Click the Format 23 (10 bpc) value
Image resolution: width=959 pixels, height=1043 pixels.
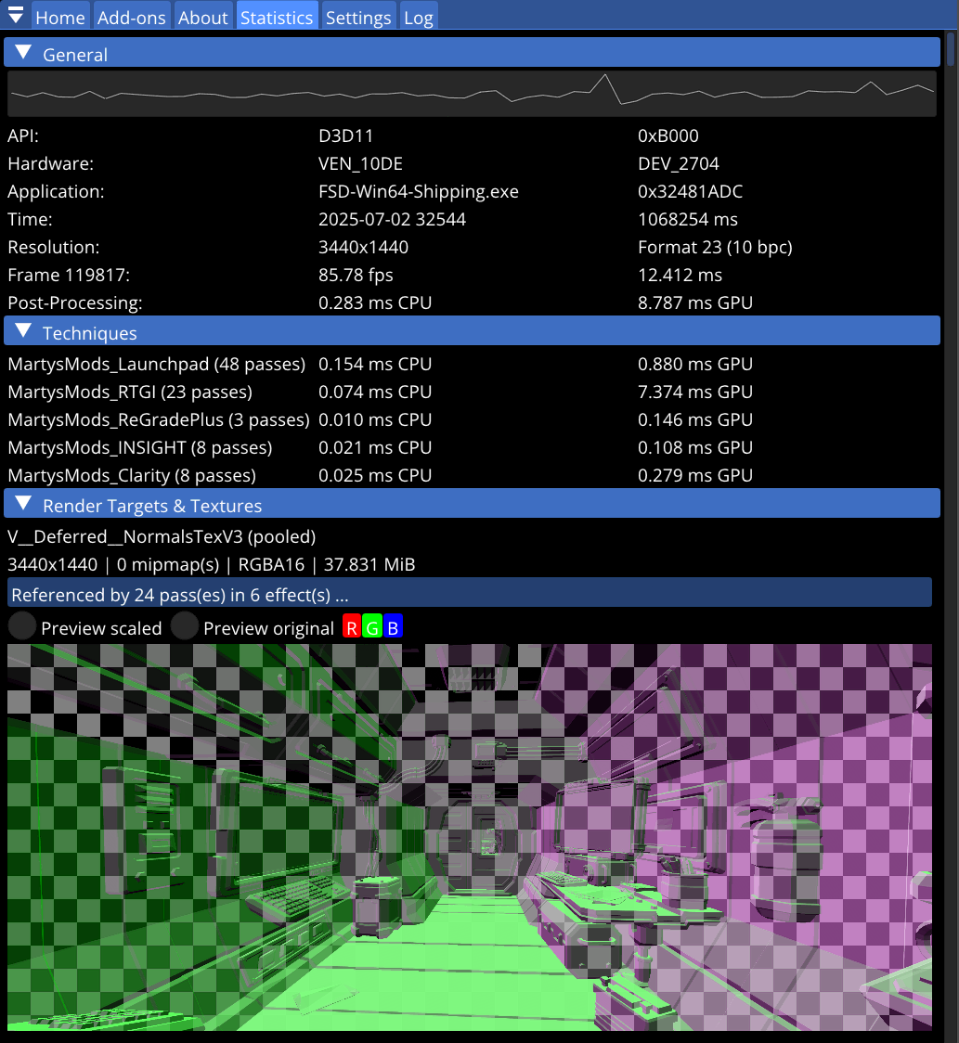tap(716, 248)
